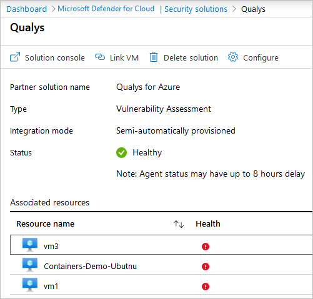The width and height of the screenshot is (313, 299).
Task: Click the Link VM chain icon
Action: point(100,57)
